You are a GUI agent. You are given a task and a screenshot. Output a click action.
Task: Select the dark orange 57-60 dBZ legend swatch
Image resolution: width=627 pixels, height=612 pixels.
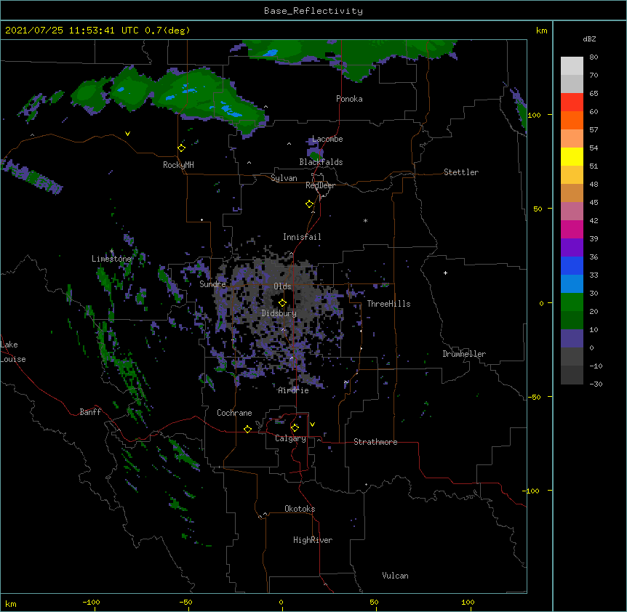click(x=572, y=120)
